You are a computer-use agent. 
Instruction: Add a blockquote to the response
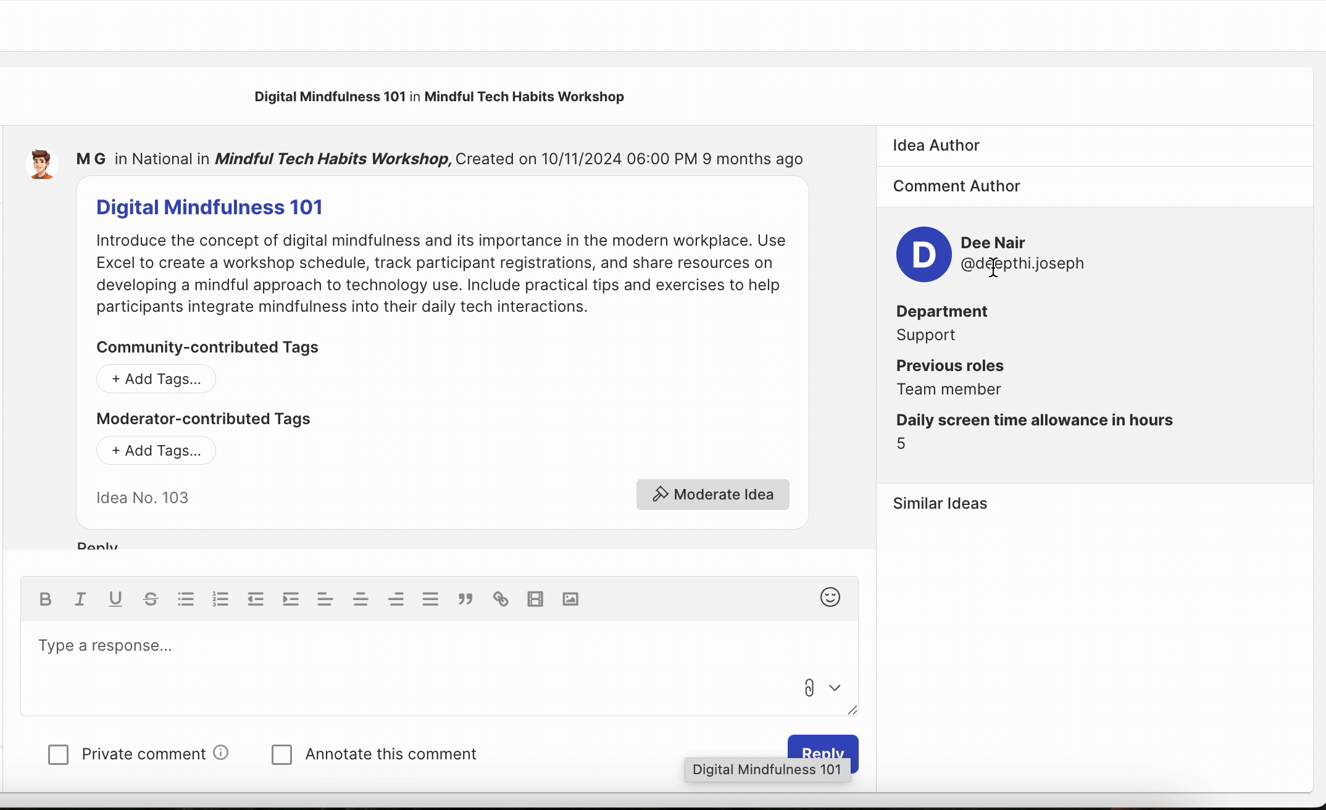point(465,599)
